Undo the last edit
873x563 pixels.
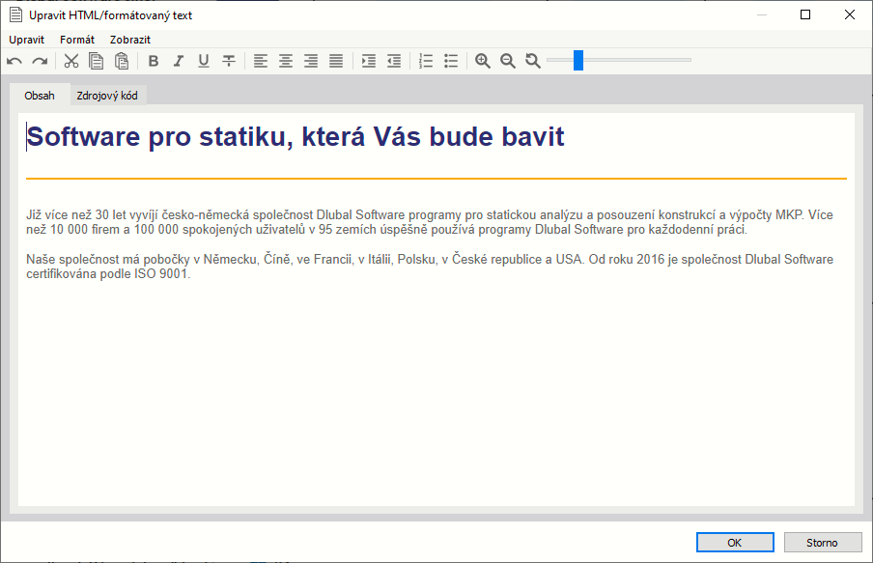[x=14, y=60]
